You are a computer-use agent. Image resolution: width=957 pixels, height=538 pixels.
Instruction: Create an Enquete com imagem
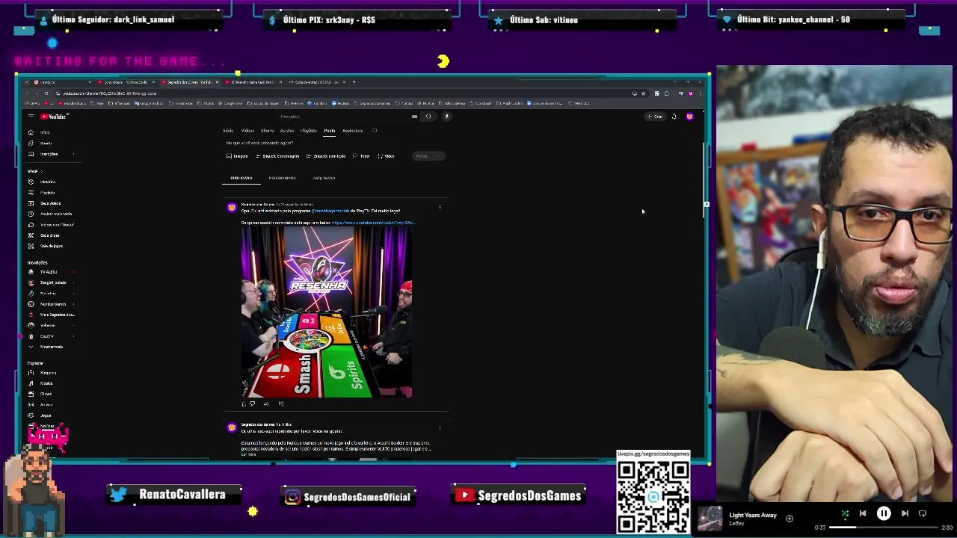click(277, 156)
